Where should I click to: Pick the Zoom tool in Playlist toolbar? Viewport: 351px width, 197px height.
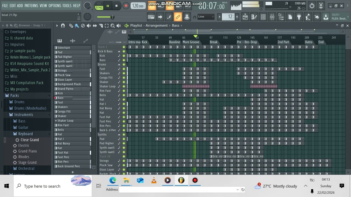click(112, 25)
